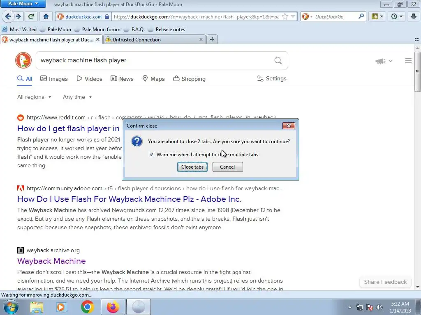Open Google Chrome from the taskbar
The height and width of the screenshot is (315, 421).
coord(87,307)
